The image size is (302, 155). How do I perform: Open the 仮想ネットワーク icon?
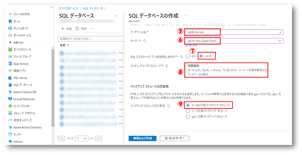[10, 120]
